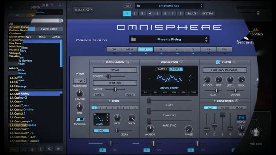This screenshot has width=276, height=155.
Task: Clear the browser search field
Action: [x=60, y=21]
